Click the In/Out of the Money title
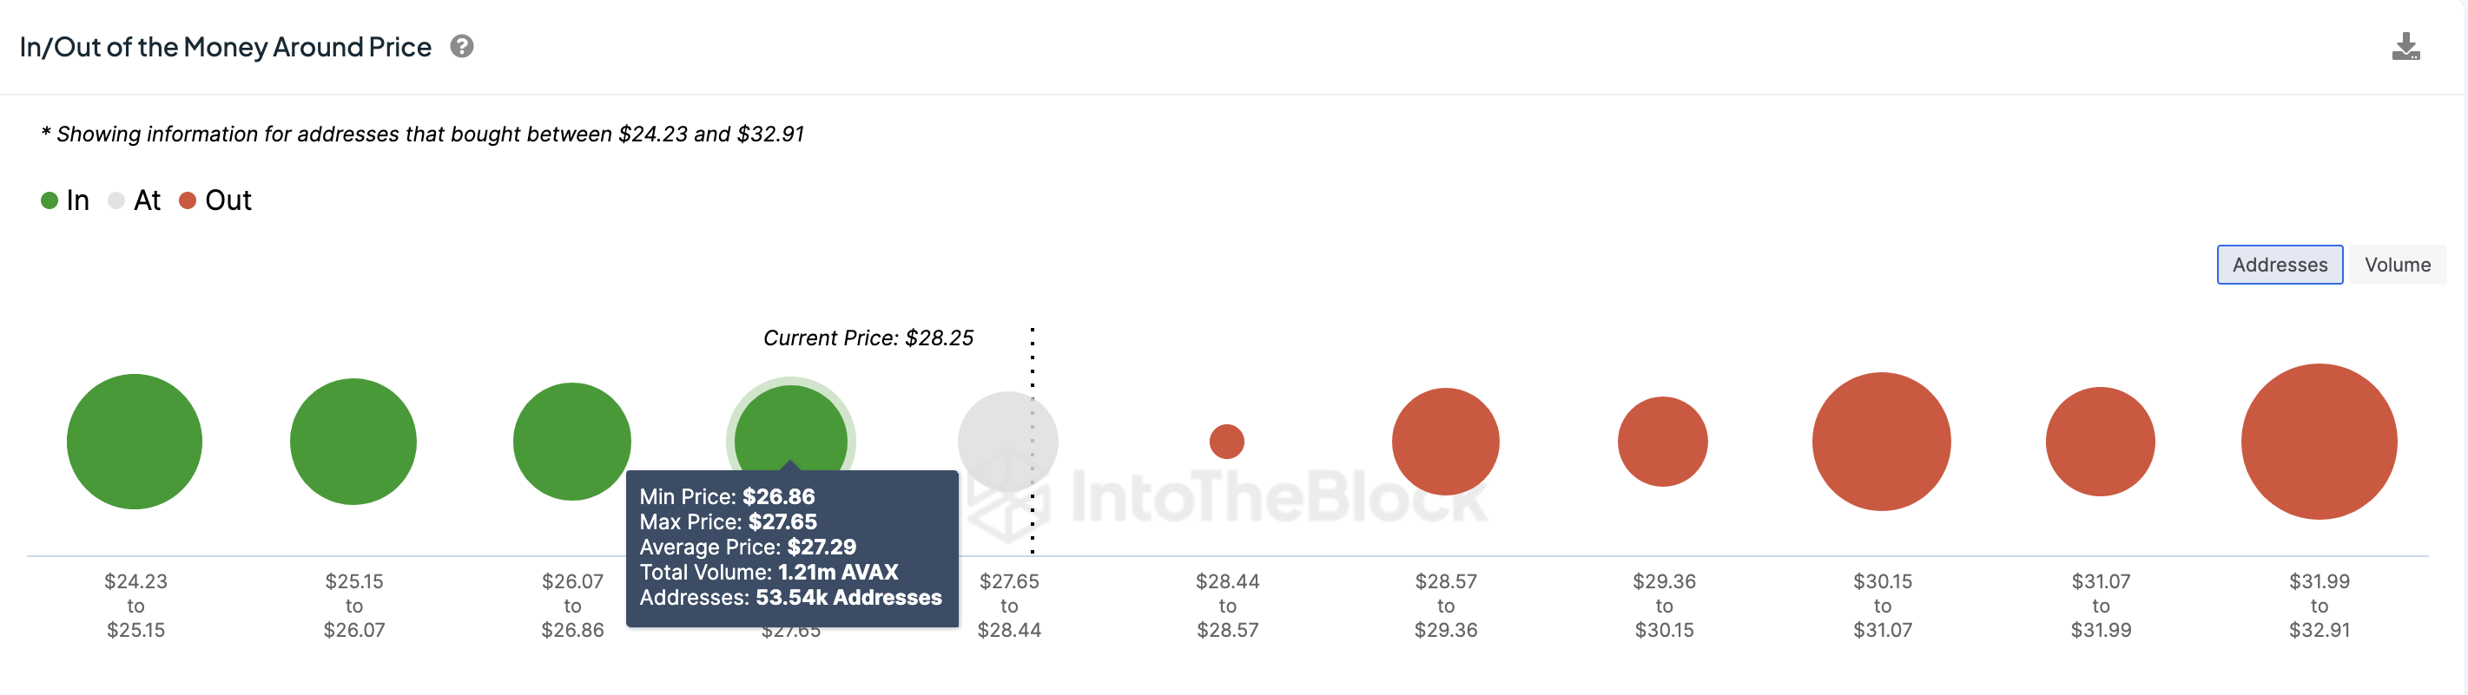The width and height of the screenshot is (2468, 695). click(x=225, y=47)
